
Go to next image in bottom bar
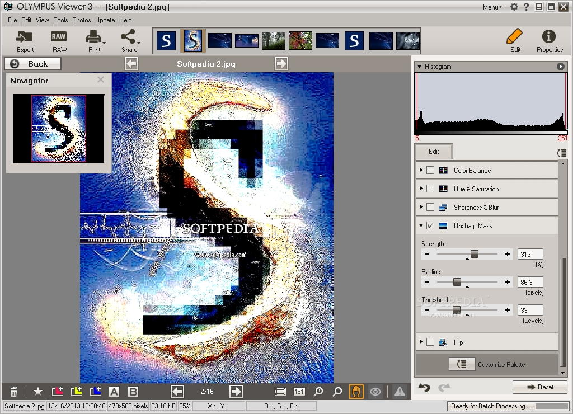(236, 392)
